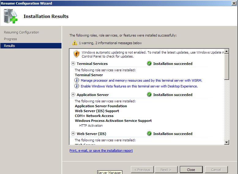
Task: Click the HTTP Activation entry
Action: click(91, 126)
